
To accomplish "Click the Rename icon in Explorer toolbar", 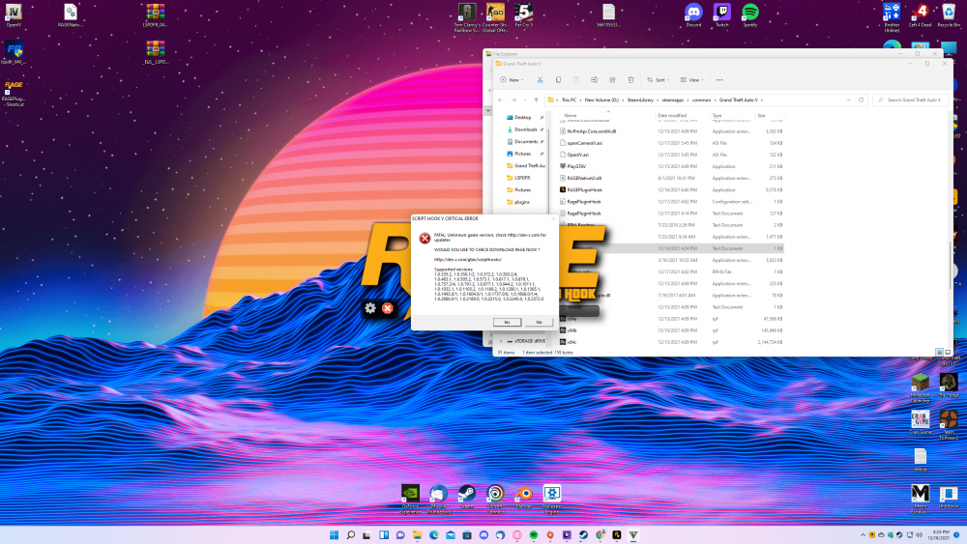I will pos(594,80).
